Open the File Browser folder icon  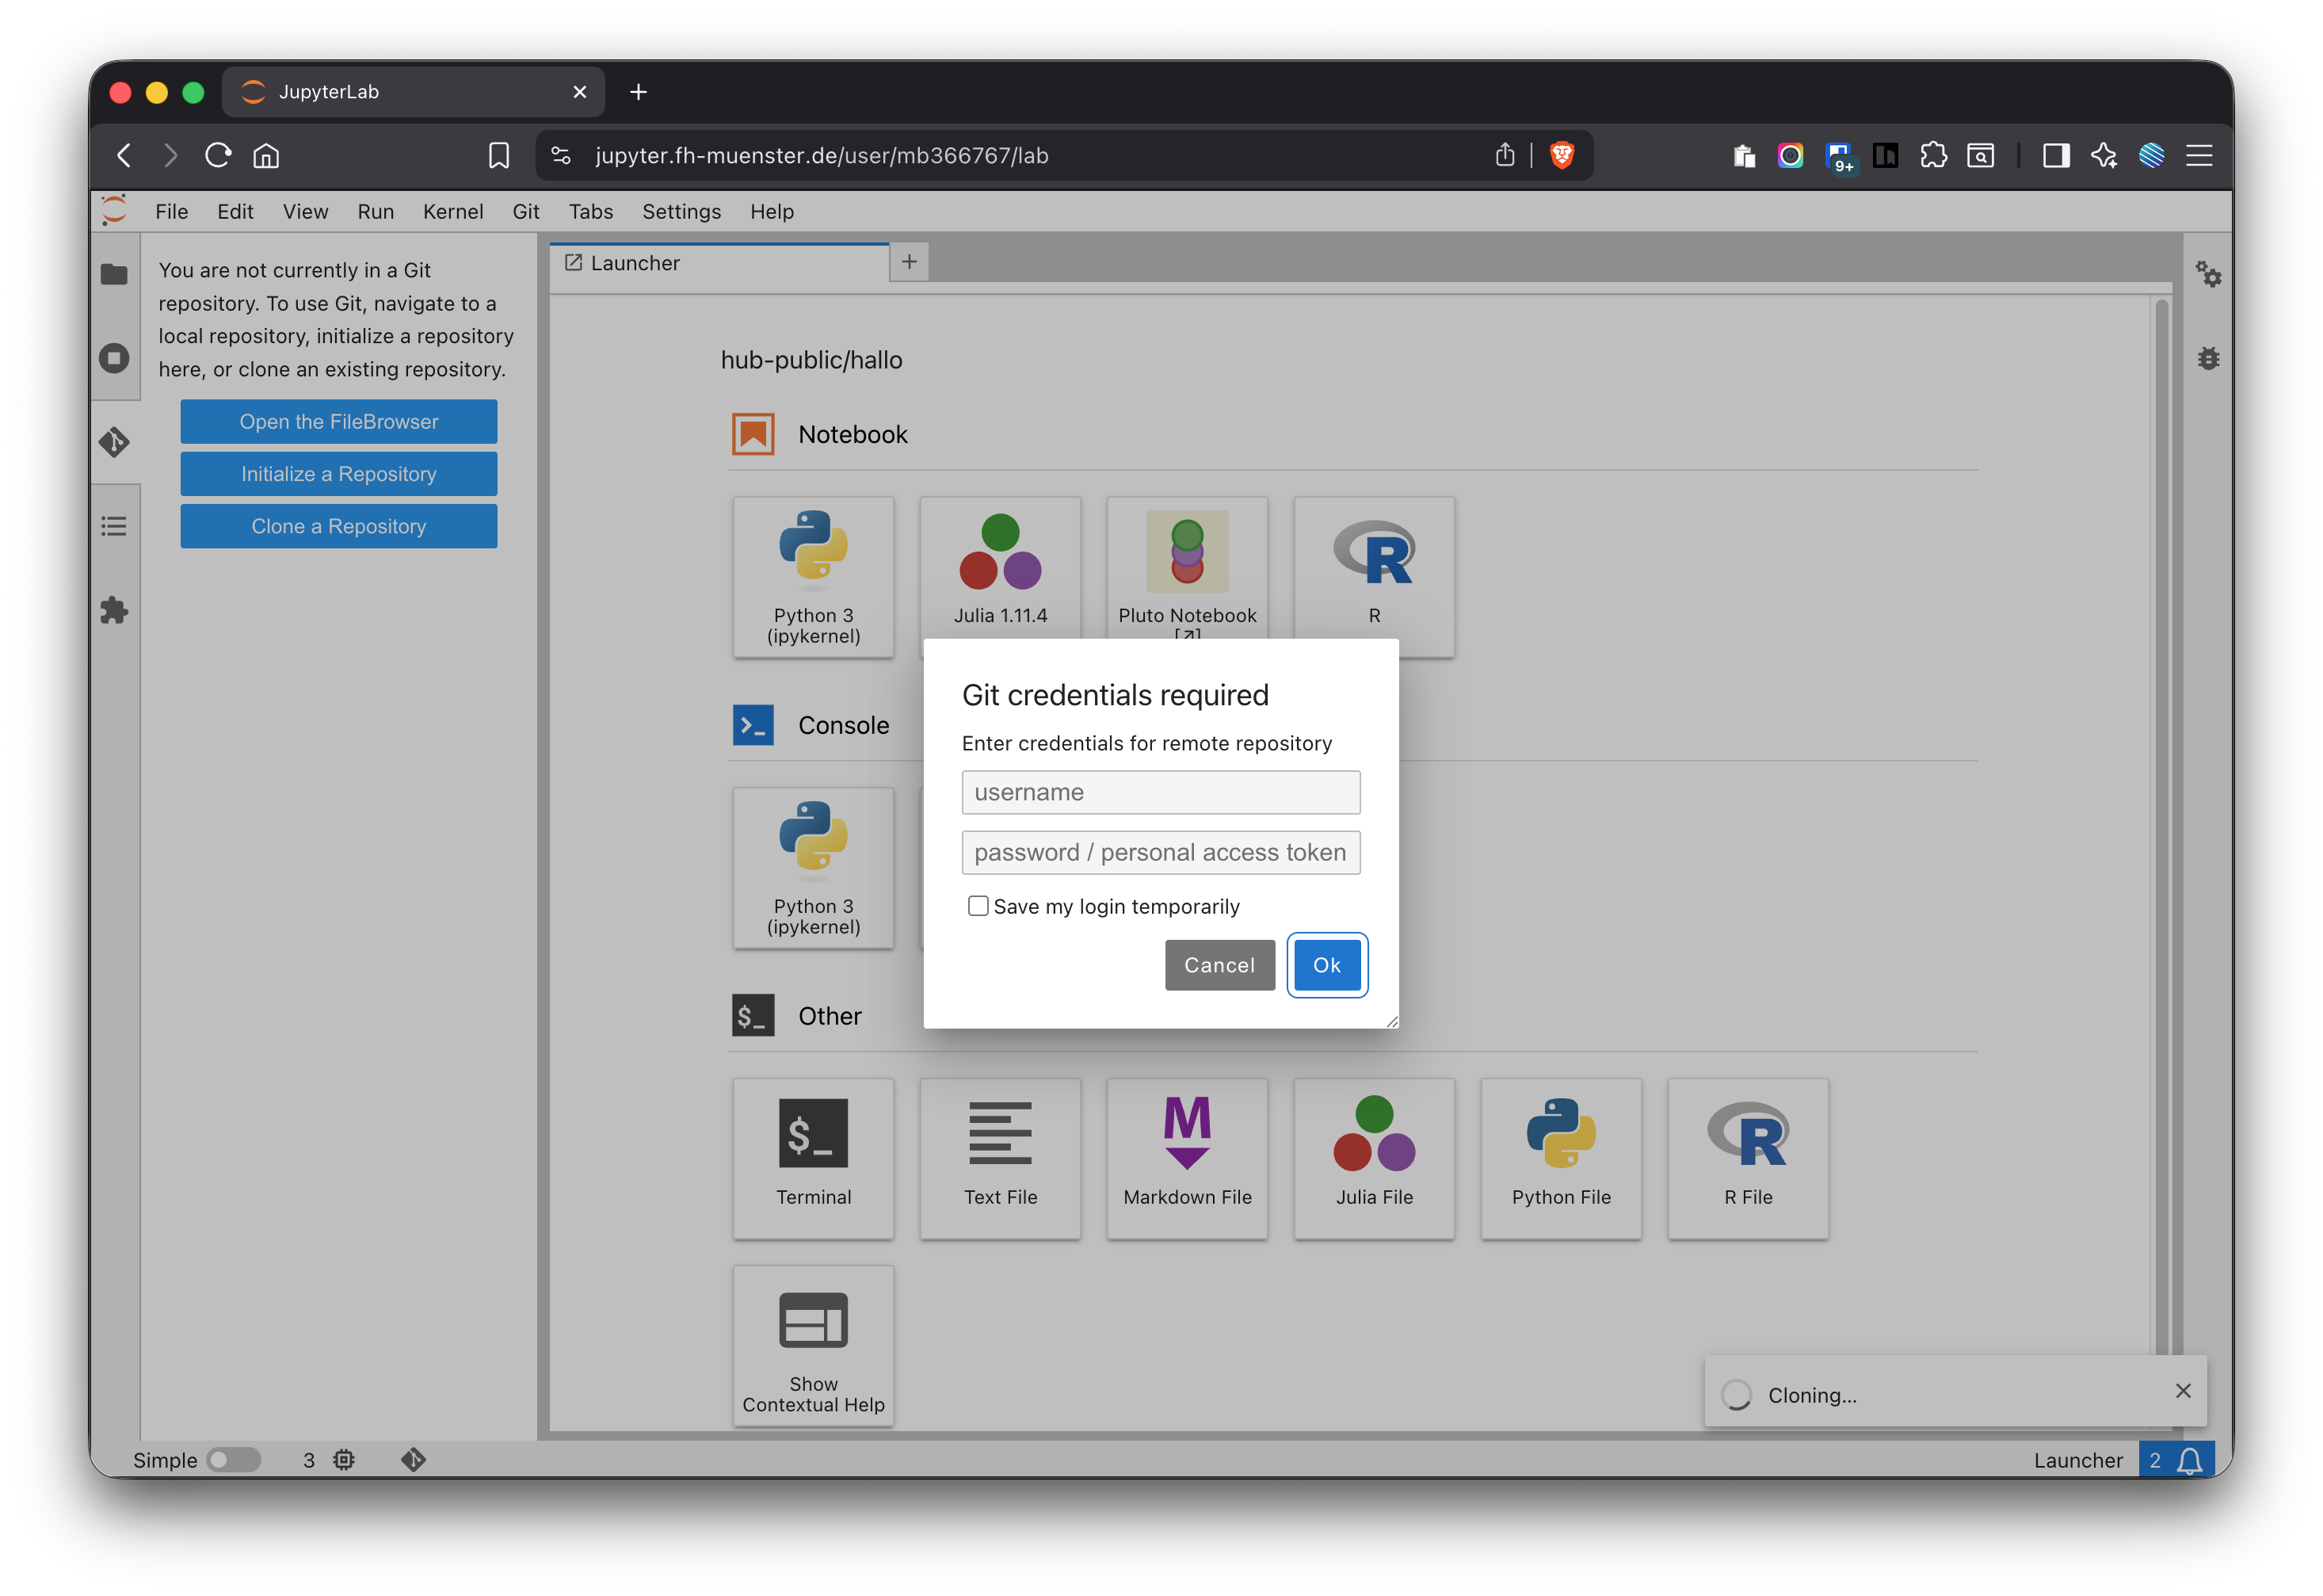click(114, 274)
